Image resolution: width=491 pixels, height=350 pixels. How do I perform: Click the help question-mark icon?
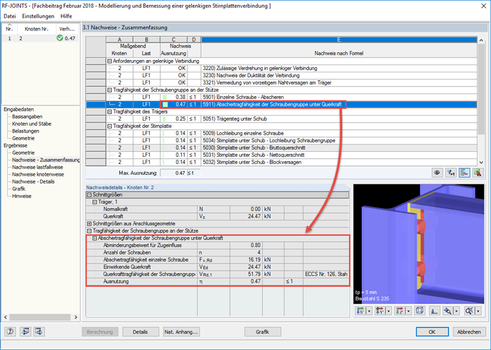tap(10, 331)
